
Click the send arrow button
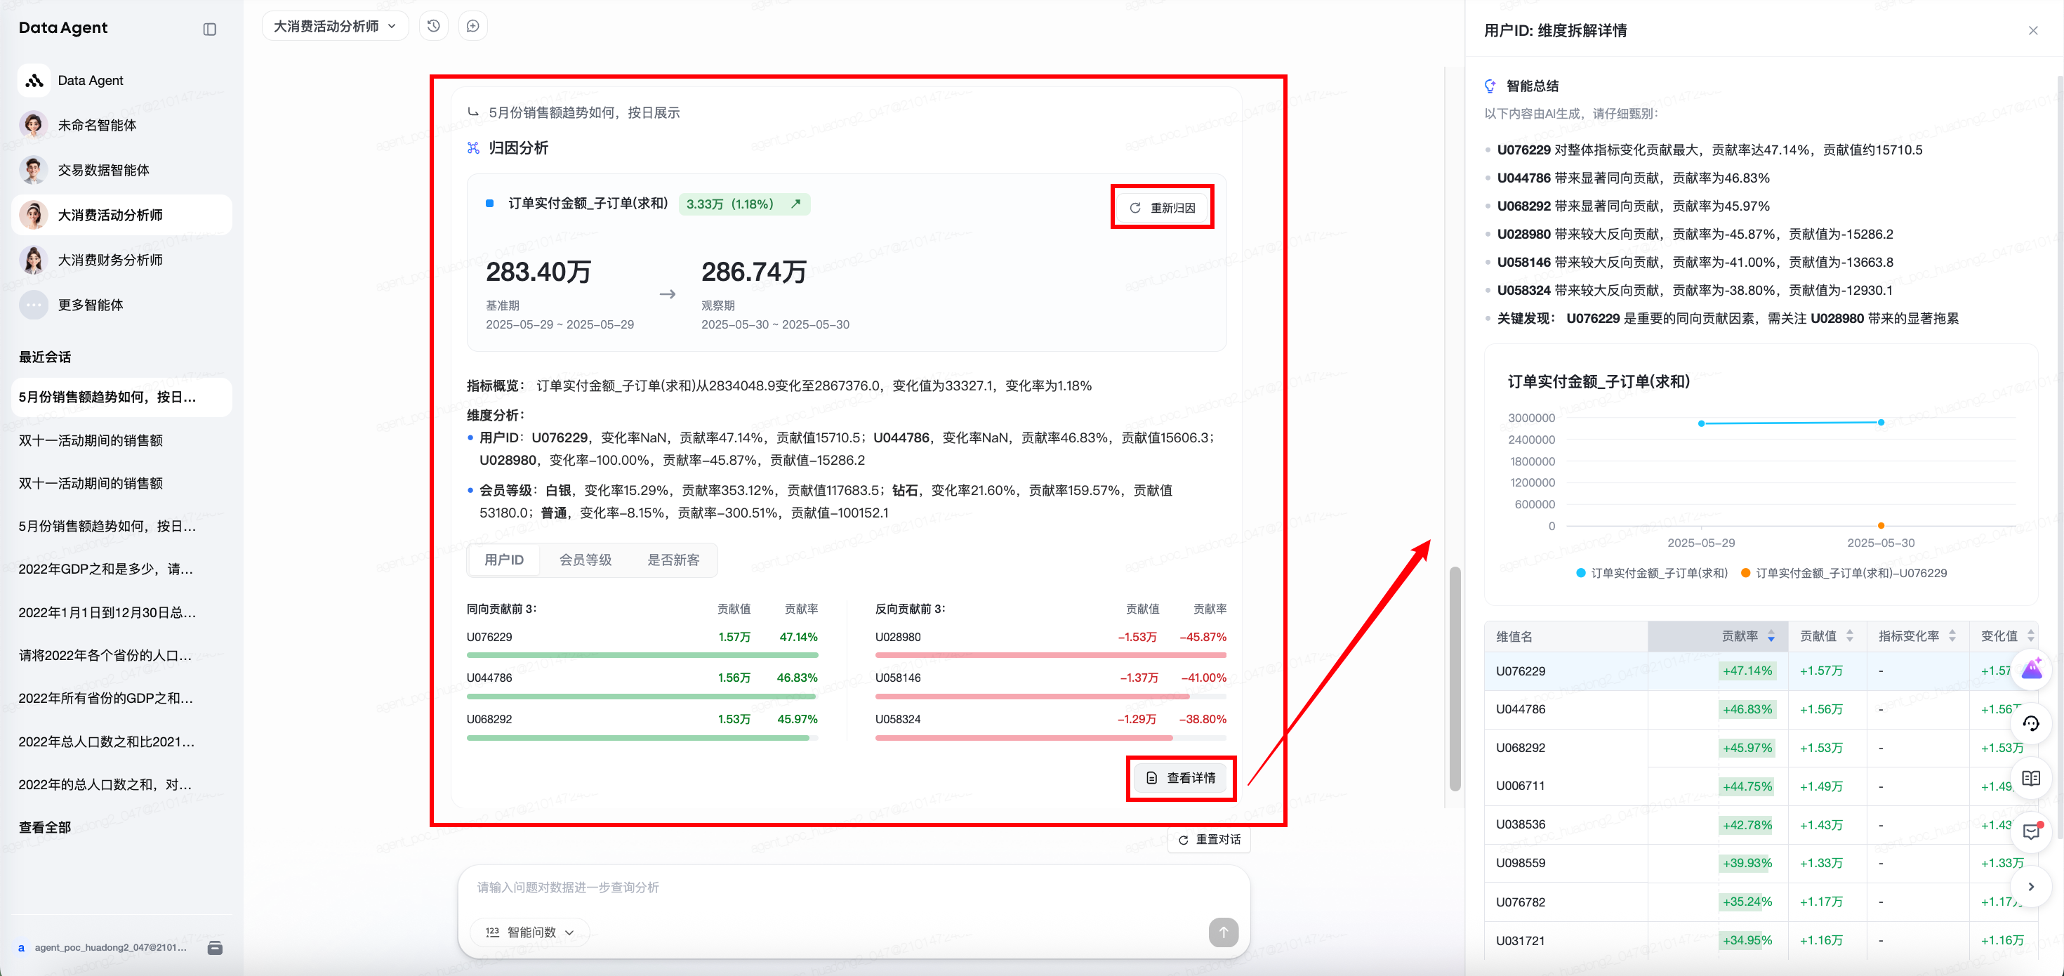pyautogui.click(x=1223, y=932)
